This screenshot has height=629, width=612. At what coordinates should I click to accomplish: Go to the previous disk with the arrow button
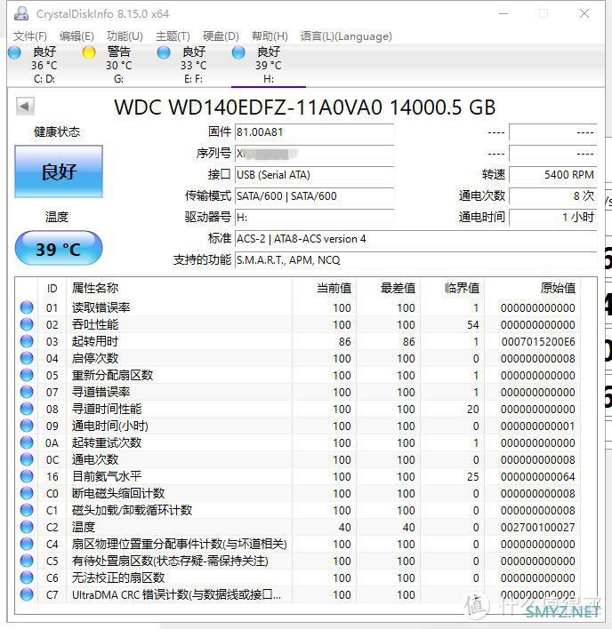pos(25,107)
